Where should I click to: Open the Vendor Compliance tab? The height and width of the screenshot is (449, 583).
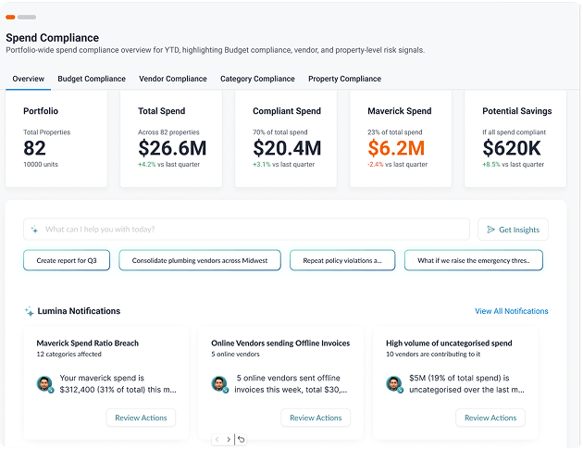[x=173, y=79]
